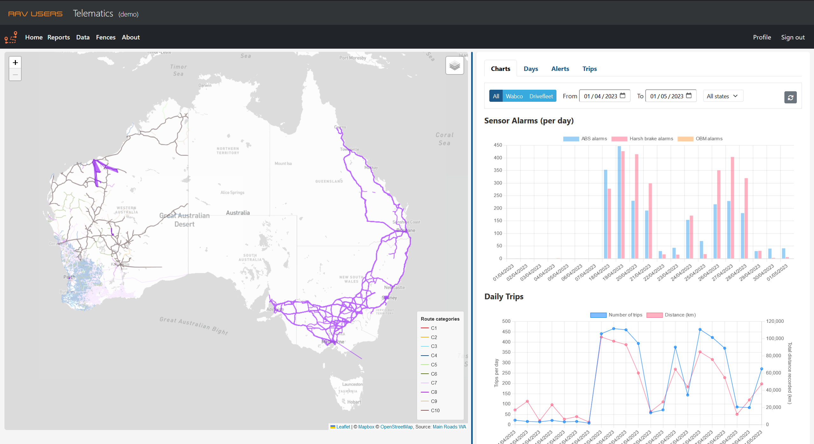Image resolution: width=814 pixels, height=444 pixels.
Task: Select the Wabco source filter
Action: [514, 96]
